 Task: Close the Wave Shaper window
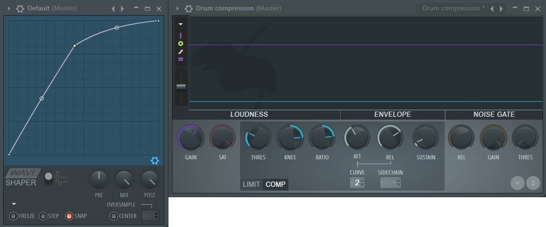159,9
